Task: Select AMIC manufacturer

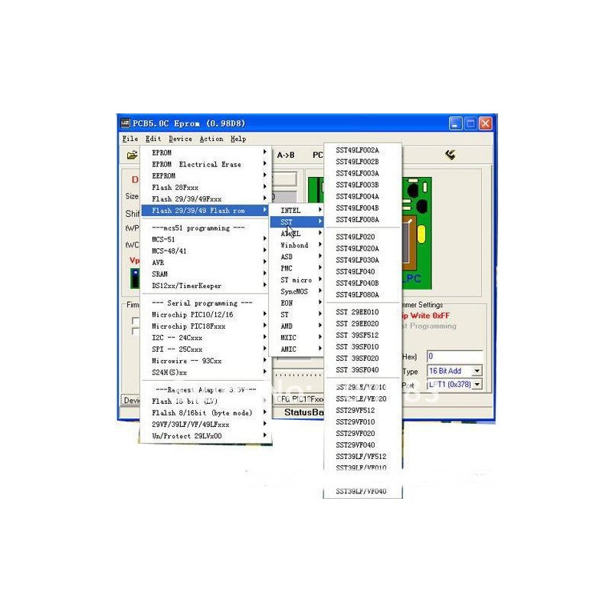Action: click(297, 349)
